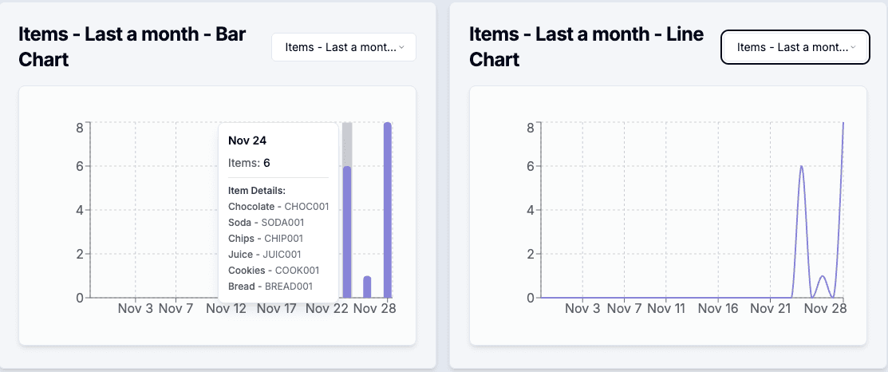The height and width of the screenshot is (372, 888).
Task: Click the line chart peak at 6
Action: pyautogui.click(x=801, y=167)
